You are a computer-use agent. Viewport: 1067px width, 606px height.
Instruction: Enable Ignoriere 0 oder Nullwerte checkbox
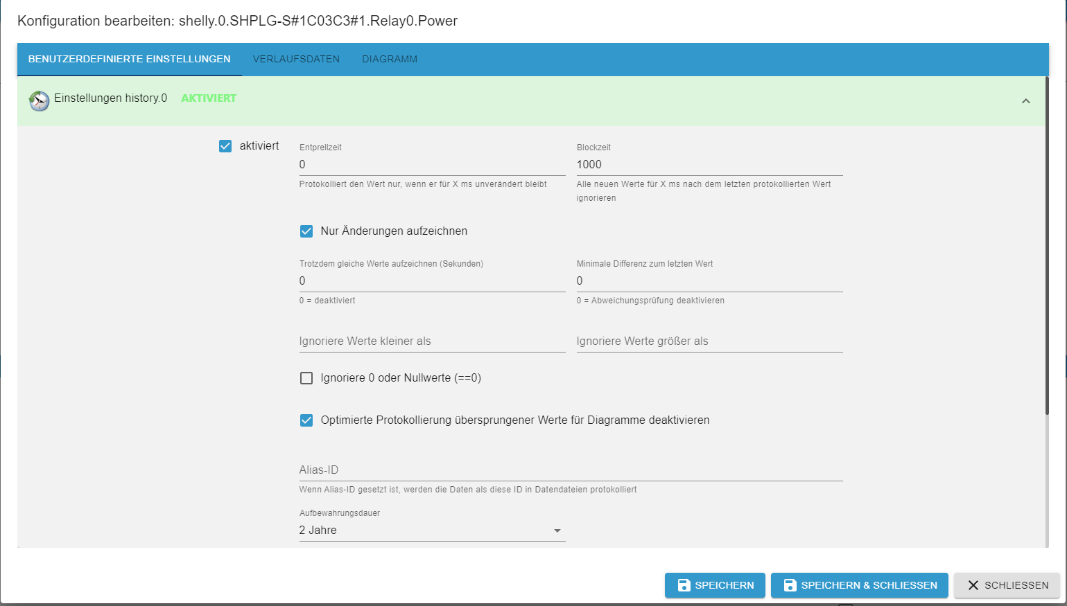point(306,378)
